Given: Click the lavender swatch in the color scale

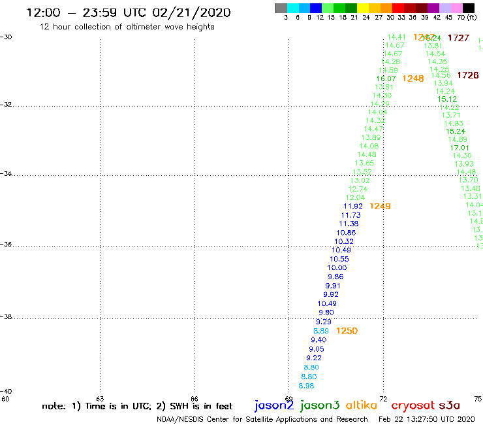Looking at the screenshot, I should pyautogui.click(x=445, y=8).
